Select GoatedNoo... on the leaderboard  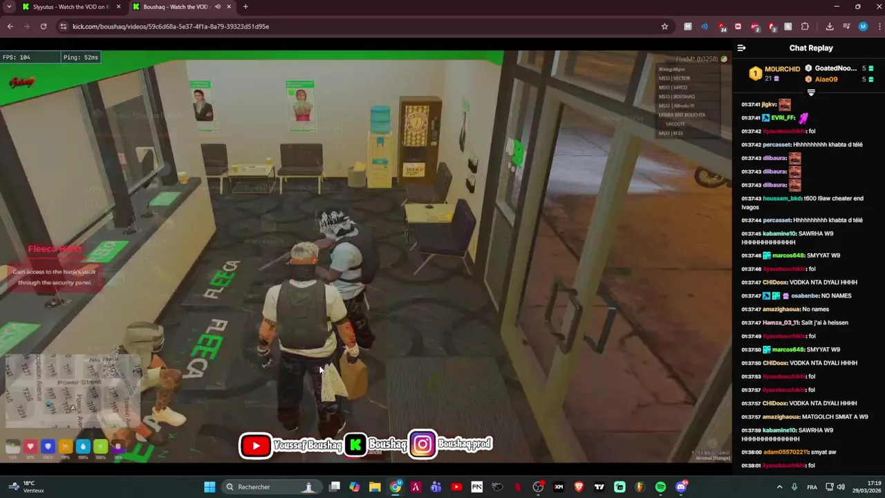pos(835,68)
